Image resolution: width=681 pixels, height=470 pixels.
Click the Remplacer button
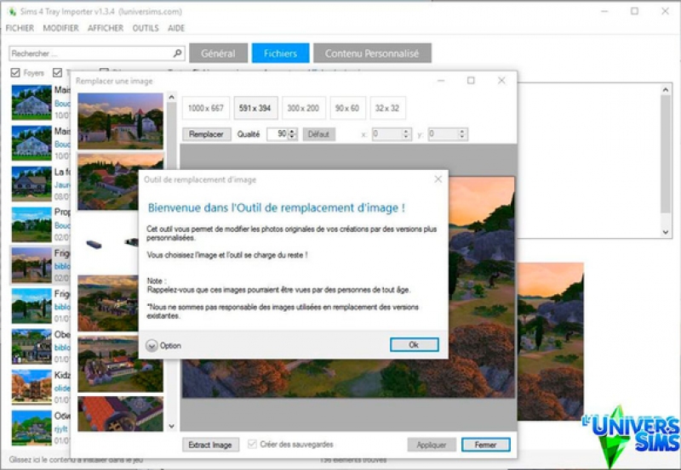tap(206, 134)
